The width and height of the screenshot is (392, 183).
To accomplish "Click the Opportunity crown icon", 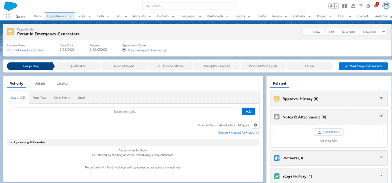I will pyautogui.click(x=10, y=32).
